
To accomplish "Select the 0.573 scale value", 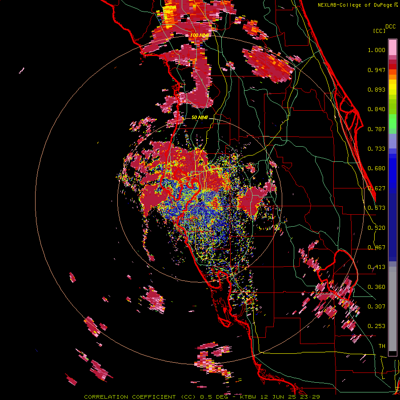I will pos(376,208).
